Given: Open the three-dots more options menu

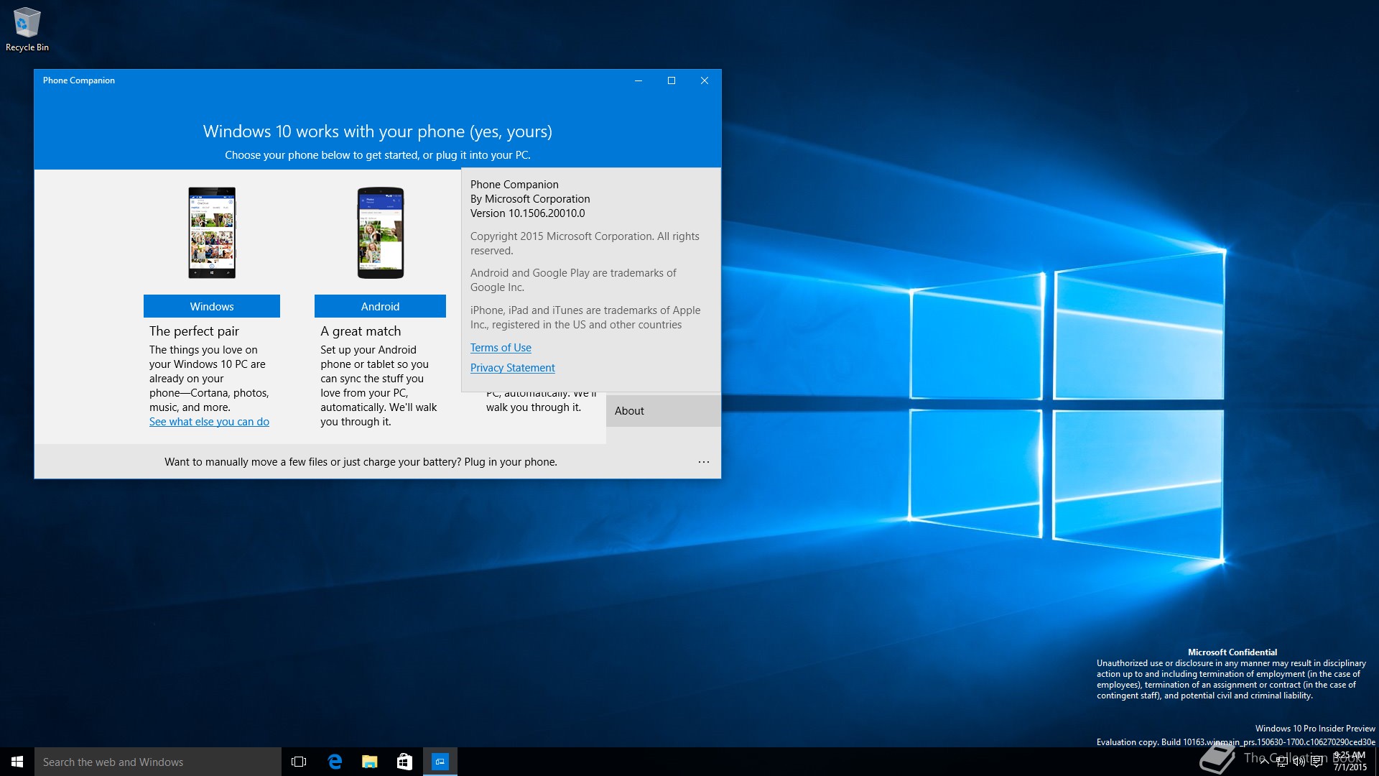Looking at the screenshot, I should pyautogui.click(x=704, y=462).
